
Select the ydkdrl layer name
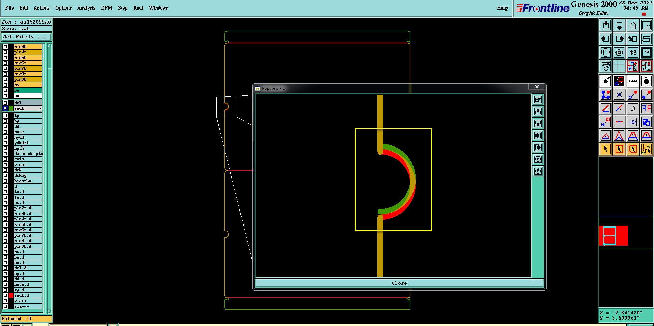tap(28, 143)
